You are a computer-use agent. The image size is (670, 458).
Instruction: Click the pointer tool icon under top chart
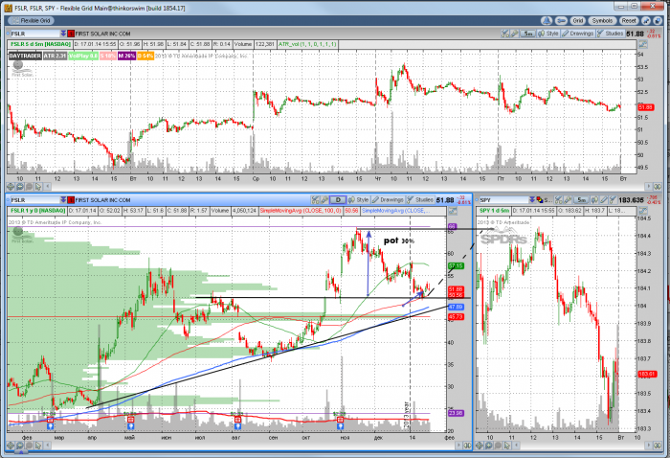[38, 187]
